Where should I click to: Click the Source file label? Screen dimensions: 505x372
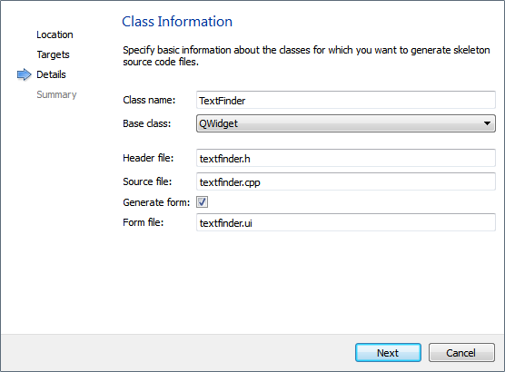[x=147, y=181]
